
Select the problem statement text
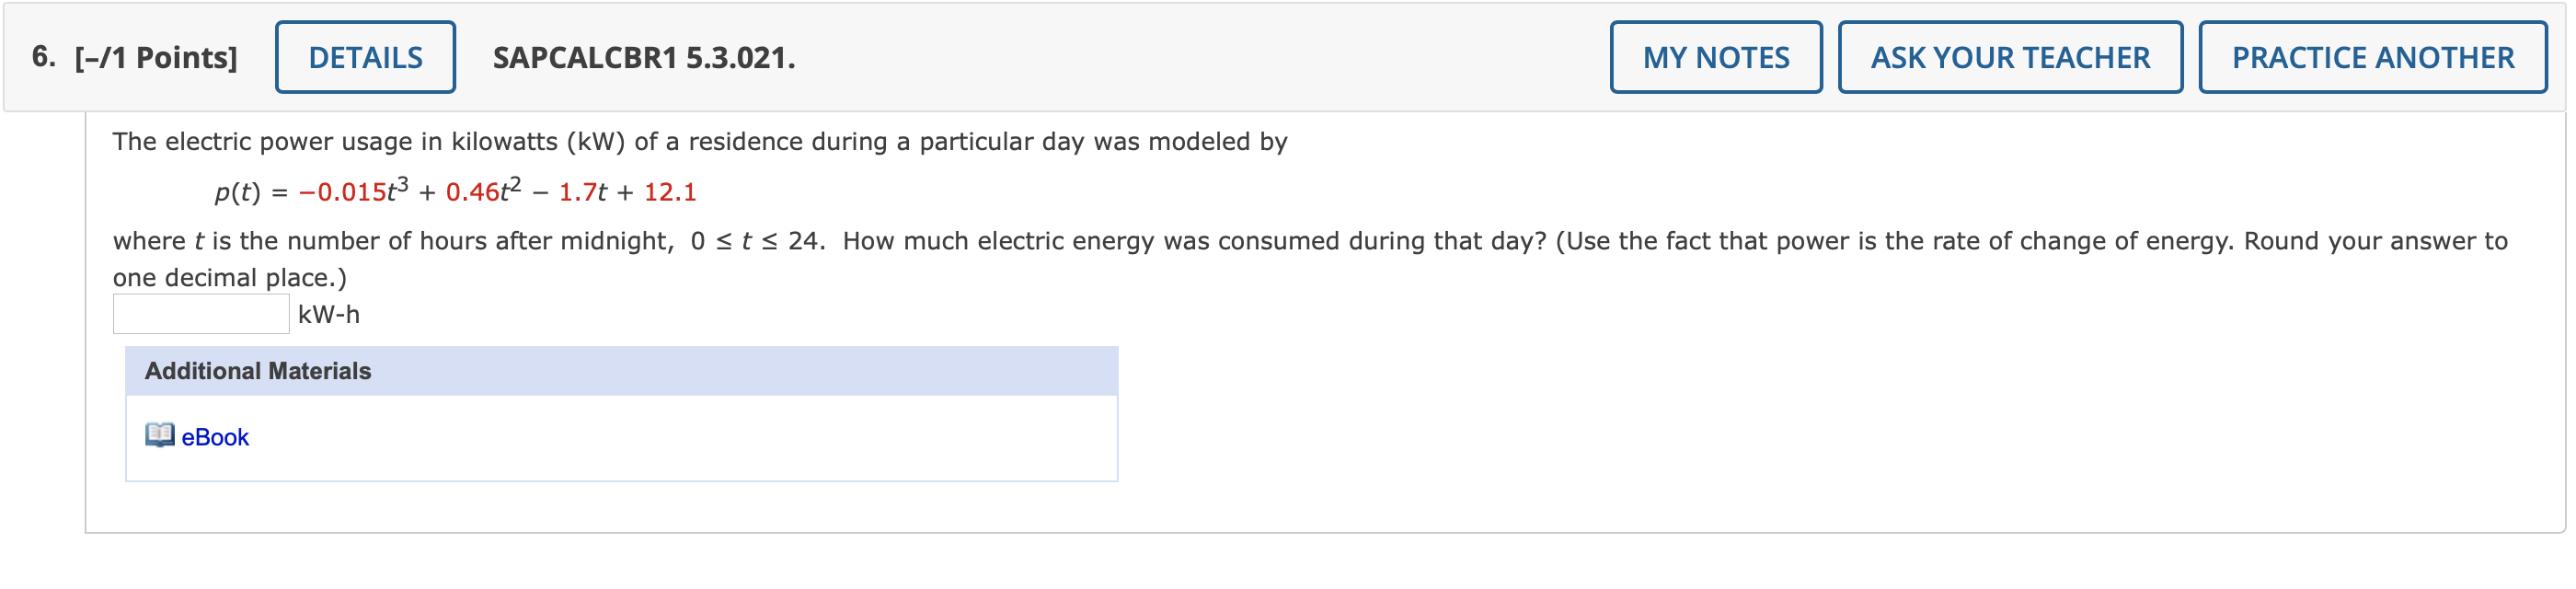700,141
